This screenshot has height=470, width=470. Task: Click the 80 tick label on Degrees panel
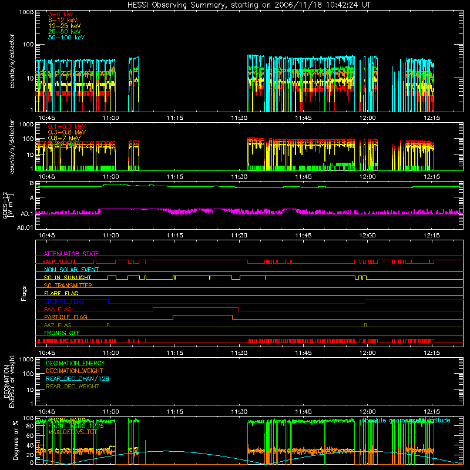(30, 426)
